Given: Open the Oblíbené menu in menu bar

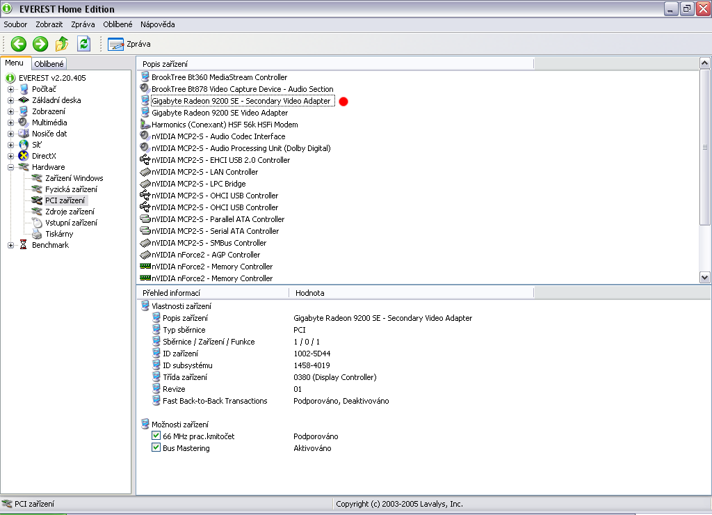Looking at the screenshot, I should pos(118,24).
